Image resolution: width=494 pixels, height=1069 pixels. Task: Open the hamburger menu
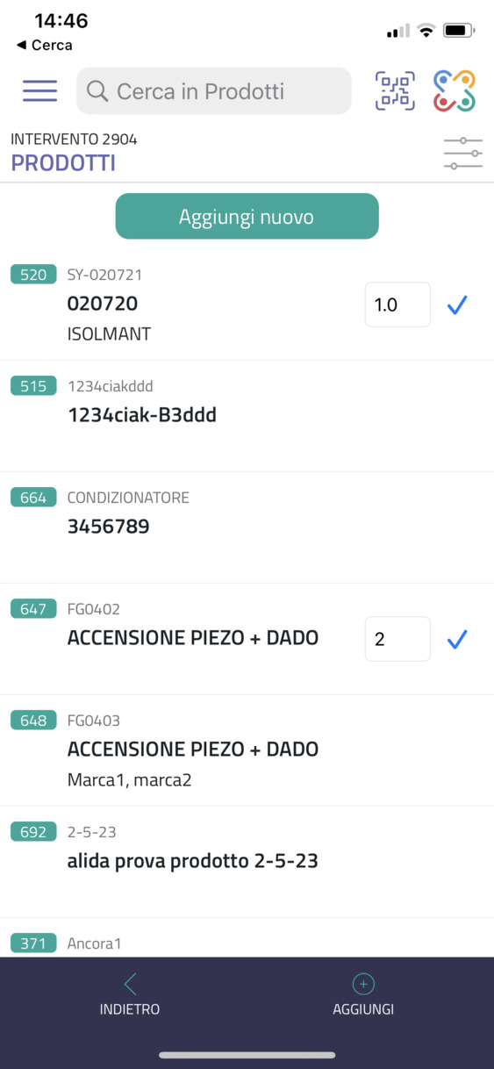click(x=39, y=91)
